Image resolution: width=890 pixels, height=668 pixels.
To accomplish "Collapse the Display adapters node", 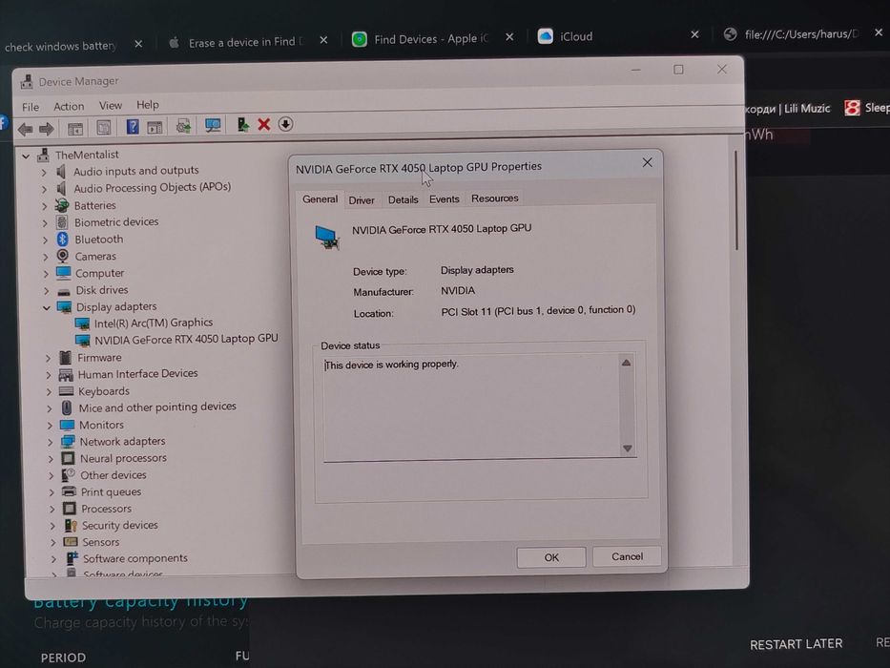I will pyautogui.click(x=47, y=308).
